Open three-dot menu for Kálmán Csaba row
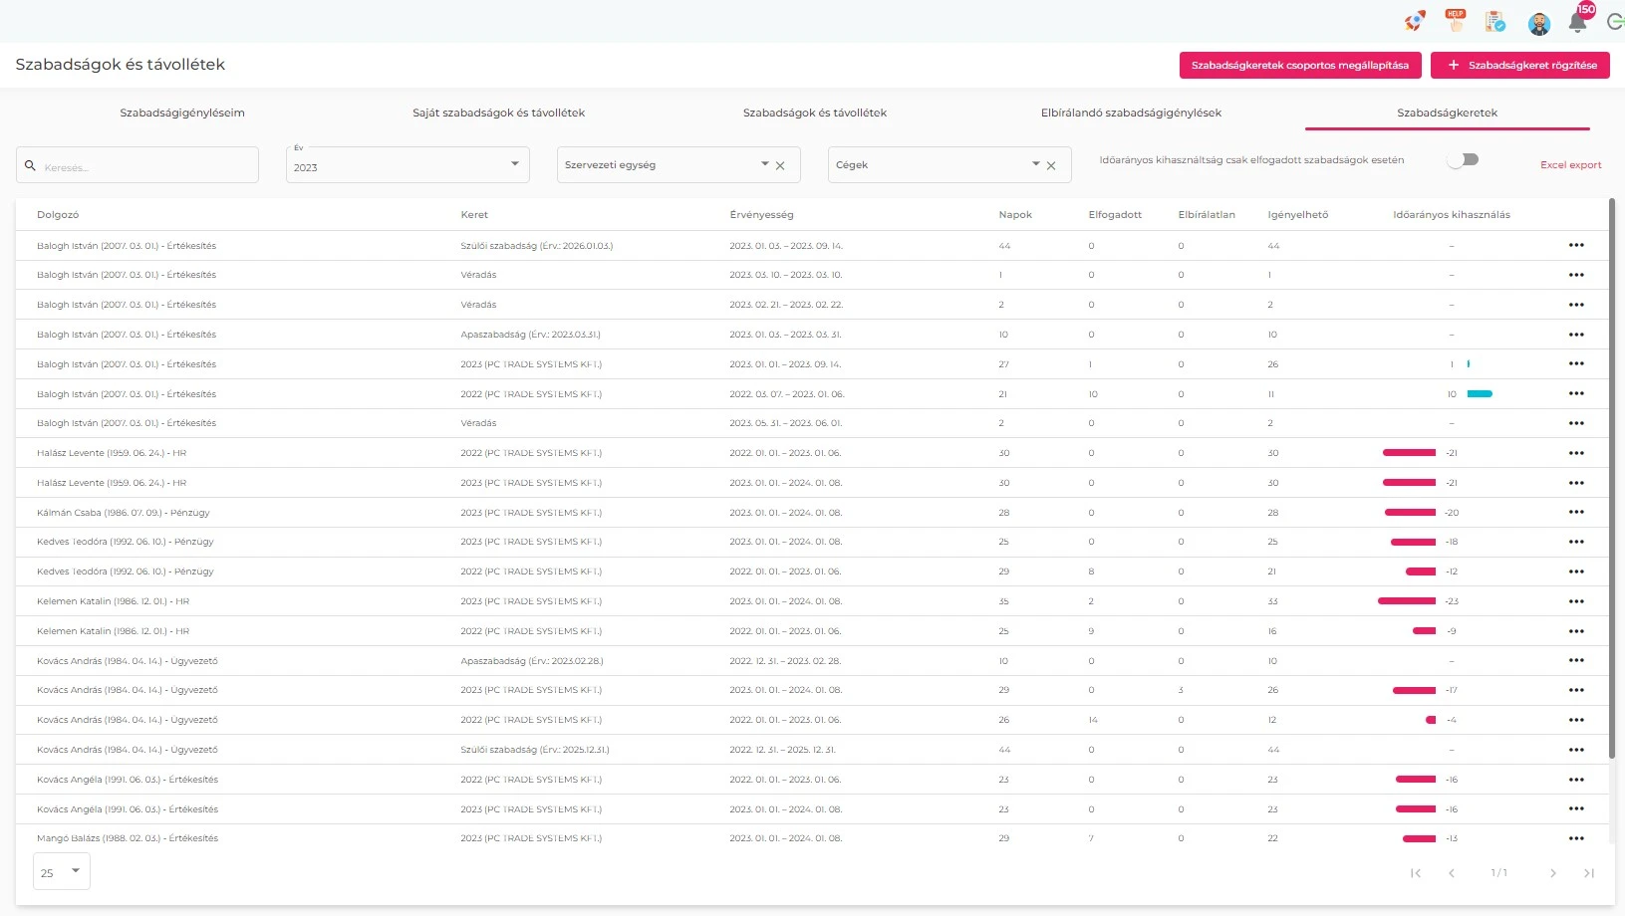 point(1575,513)
